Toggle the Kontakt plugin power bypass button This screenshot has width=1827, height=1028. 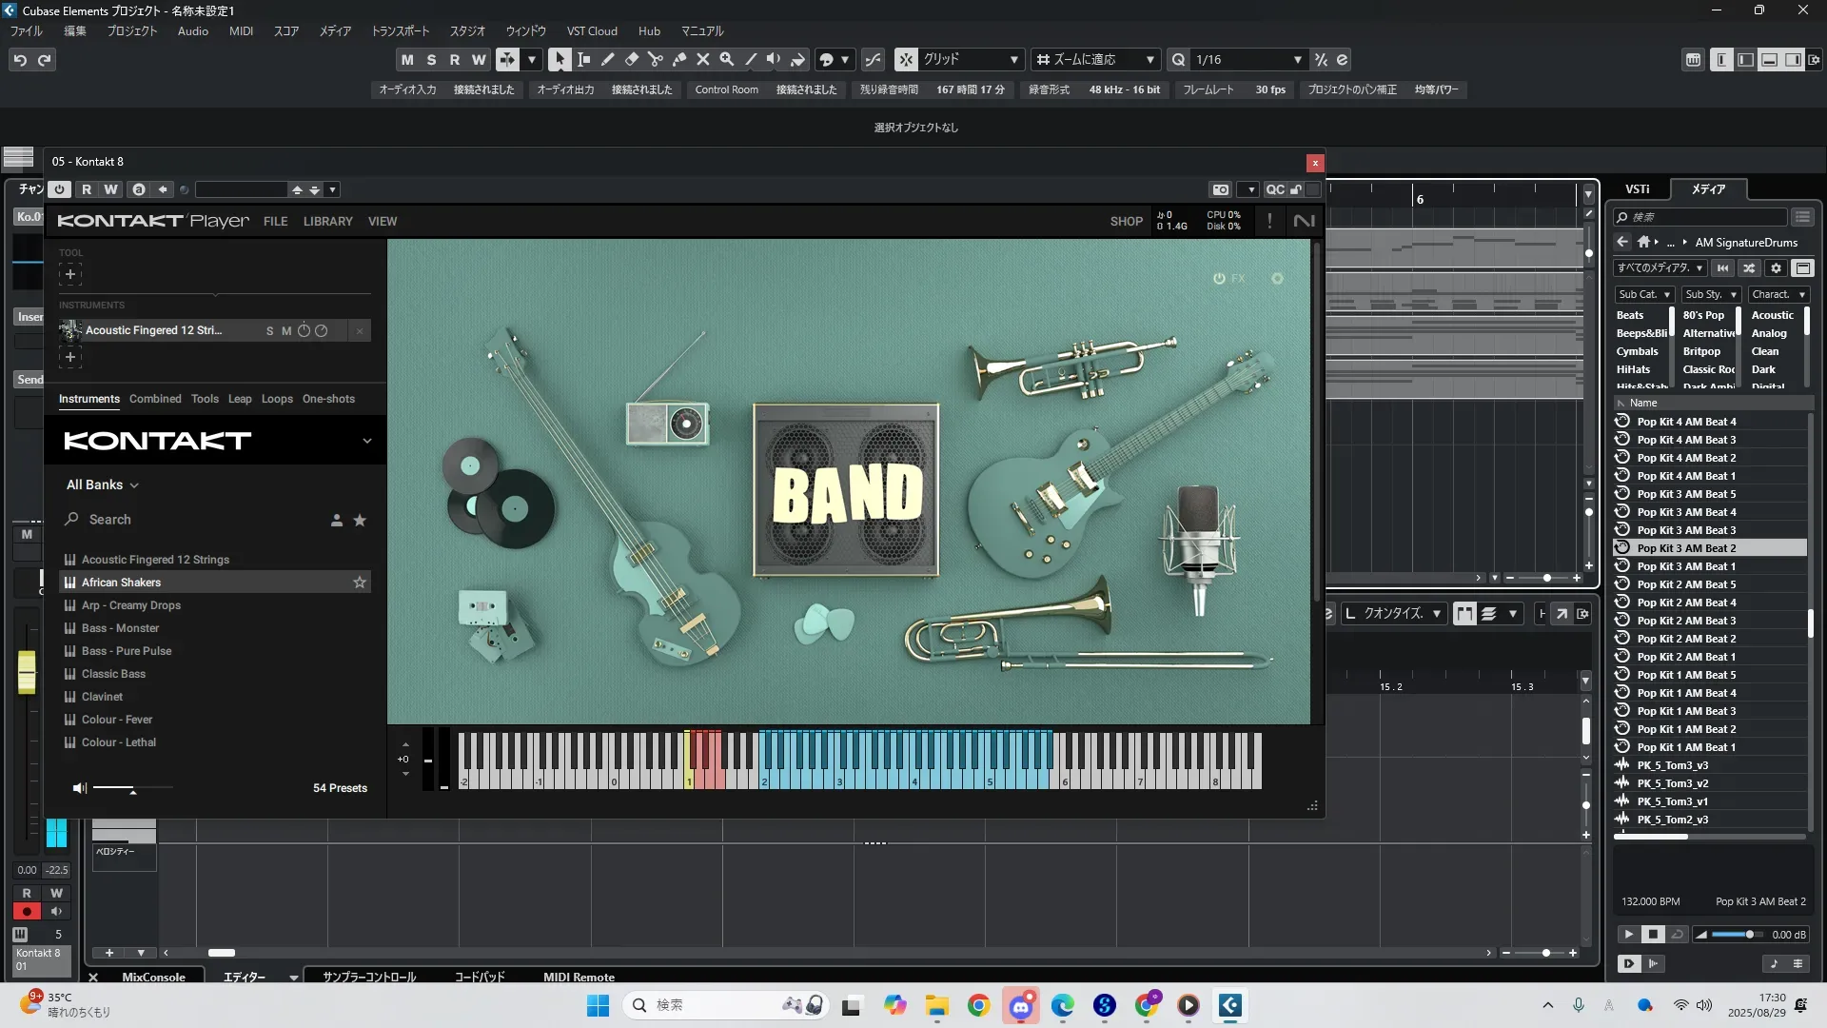pyautogui.click(x=59, y=189)
